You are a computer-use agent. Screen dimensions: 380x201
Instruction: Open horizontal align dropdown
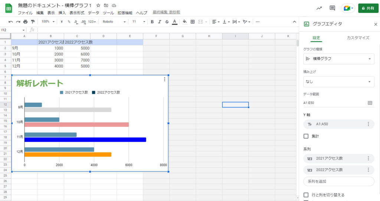(216, 22)
